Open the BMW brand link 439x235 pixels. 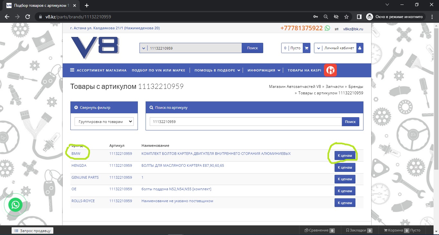76,154
